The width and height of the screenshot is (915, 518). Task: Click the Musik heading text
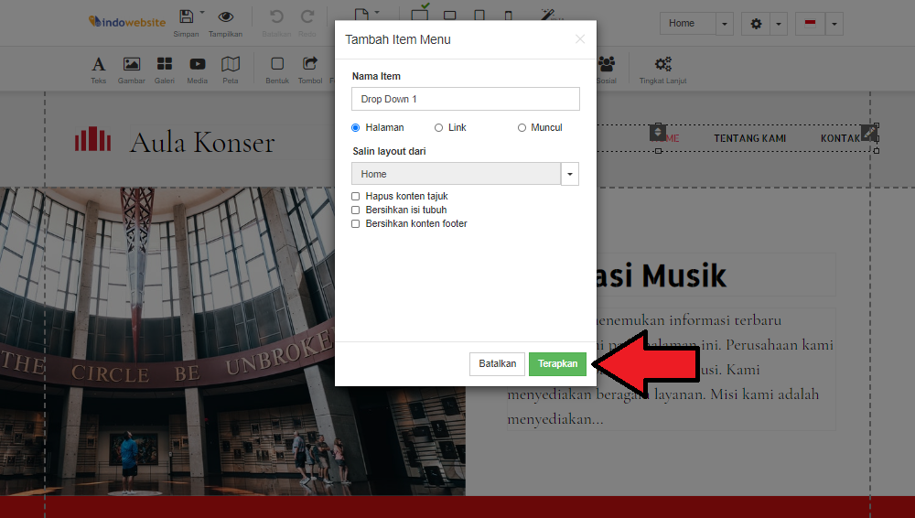pos(684,275)
